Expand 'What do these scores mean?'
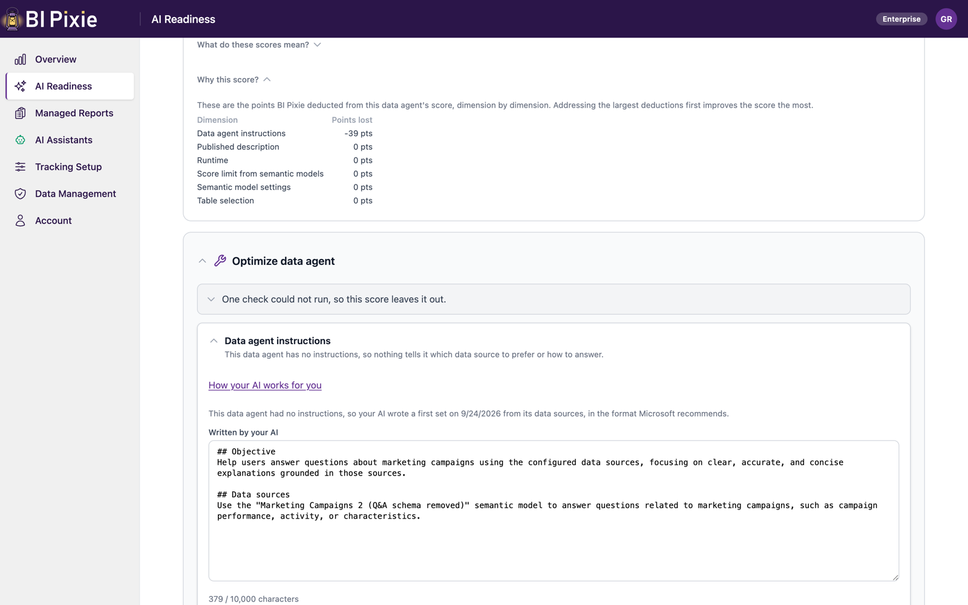This screenshot has width=968, height=605. [x=259, y=45]
